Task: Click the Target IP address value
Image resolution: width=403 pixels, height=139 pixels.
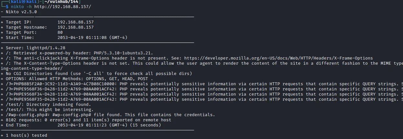Action: point(76,22)
